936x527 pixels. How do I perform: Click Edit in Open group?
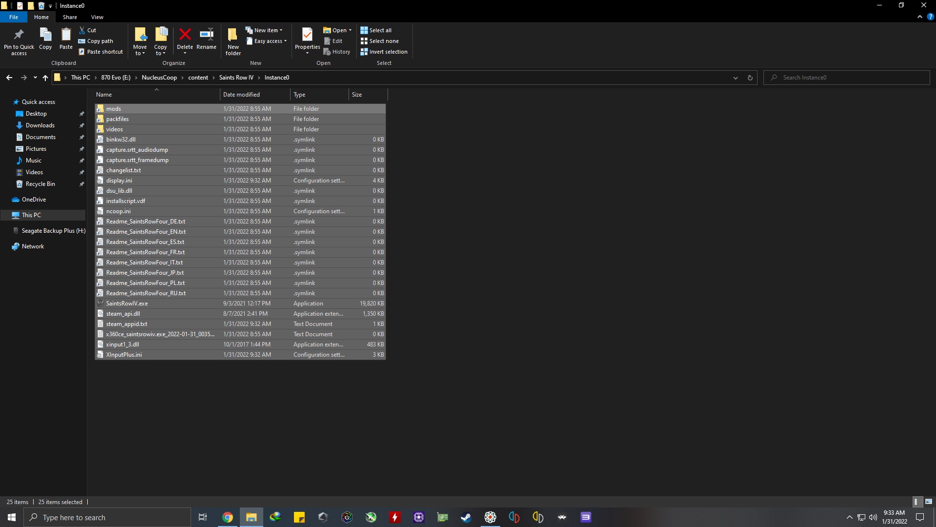[333, 41]
